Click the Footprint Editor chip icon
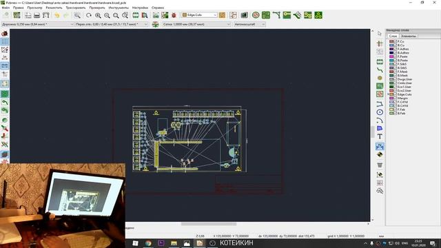This screenshot has height=248, width=441. [136, 15]
